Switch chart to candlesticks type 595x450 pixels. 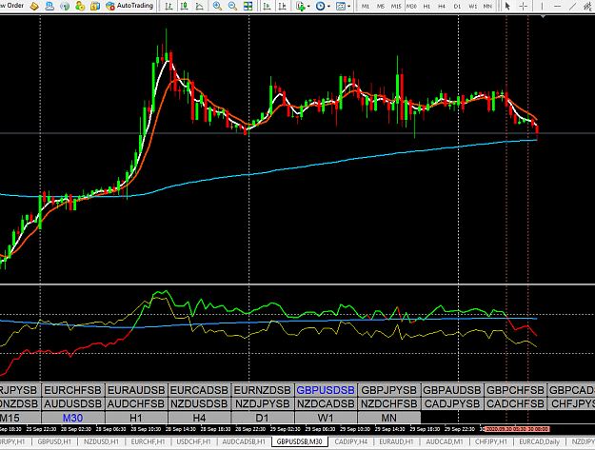185,6
